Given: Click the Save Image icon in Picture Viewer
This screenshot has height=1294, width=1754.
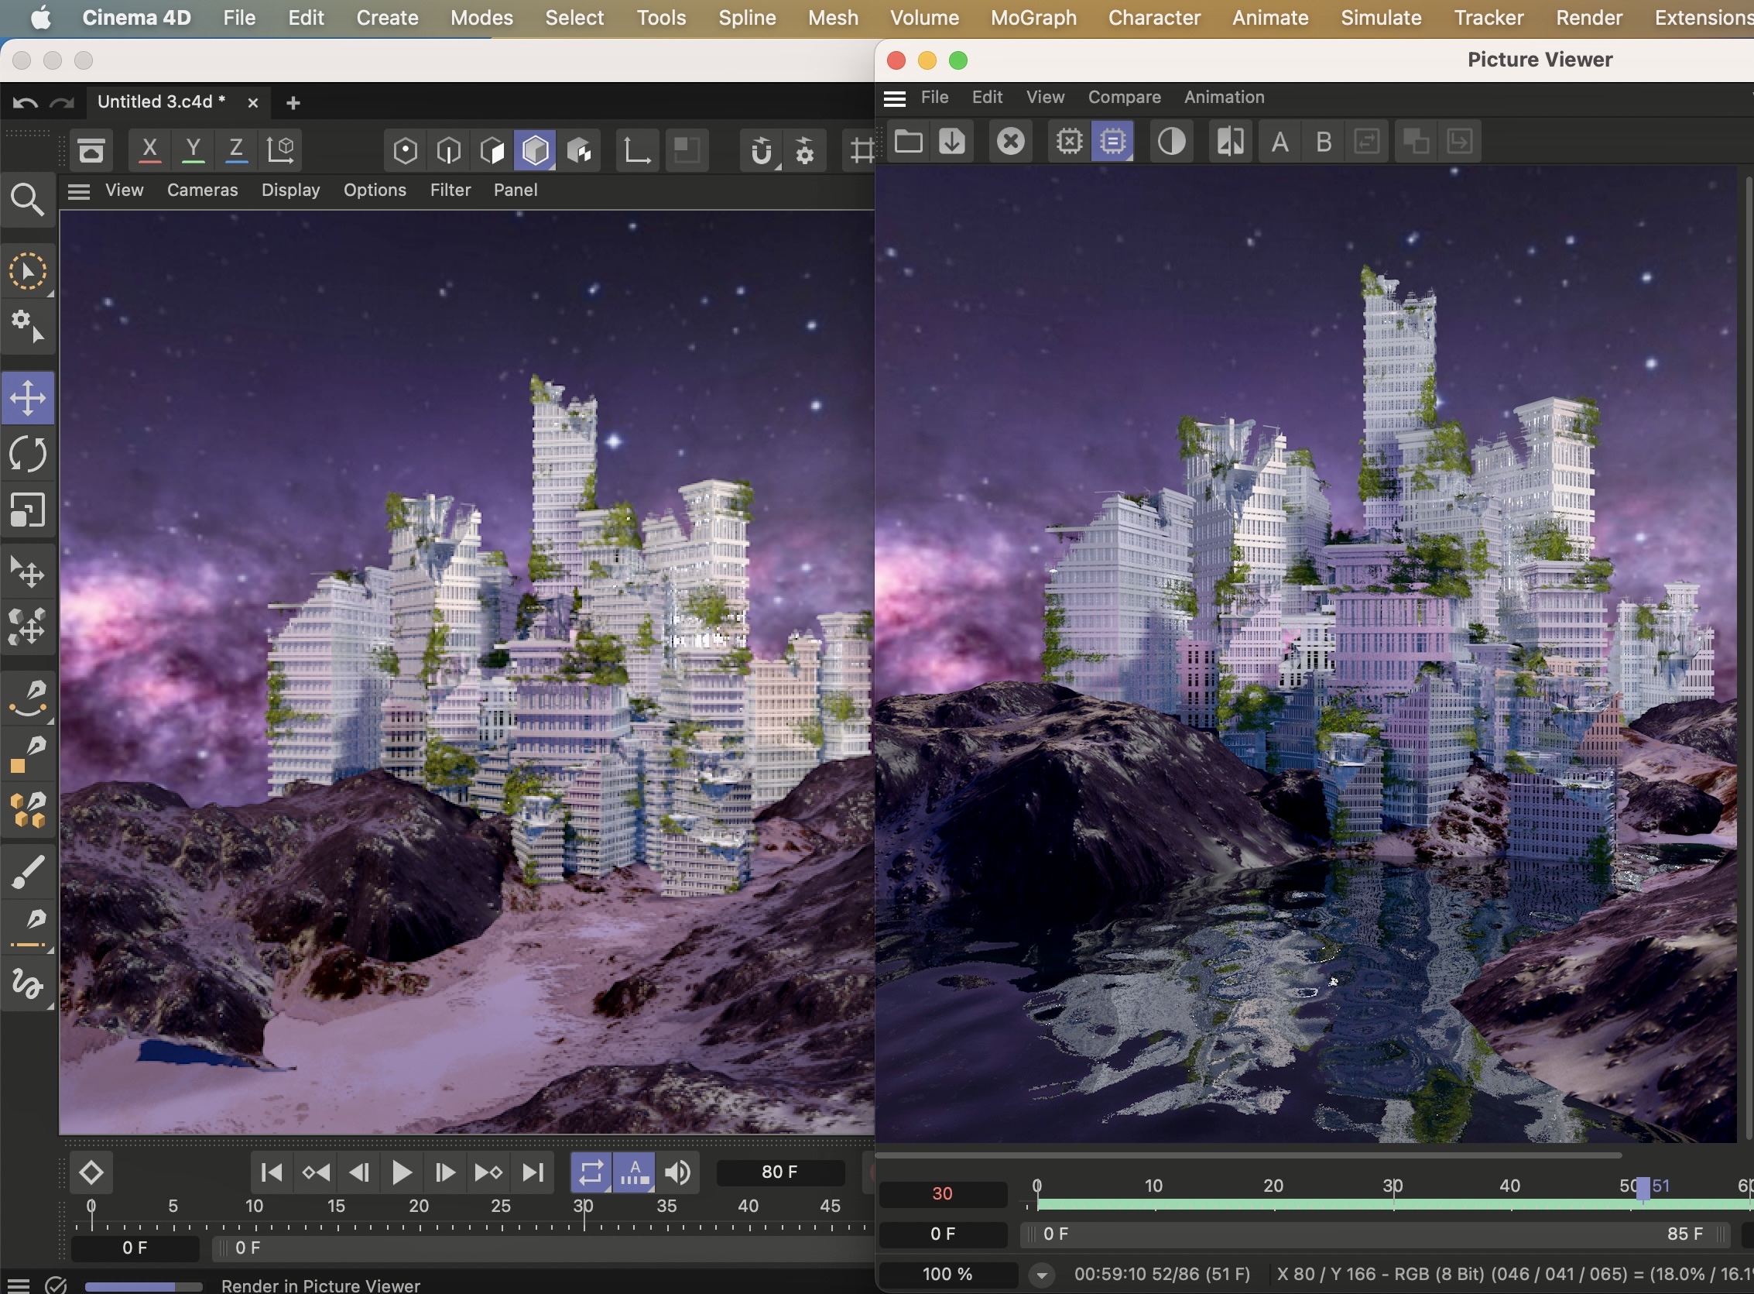Looking at the screenshot, I should [x=951, y=142].
